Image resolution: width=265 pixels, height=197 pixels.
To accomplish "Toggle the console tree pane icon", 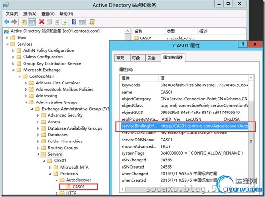I will click(32, 22).
